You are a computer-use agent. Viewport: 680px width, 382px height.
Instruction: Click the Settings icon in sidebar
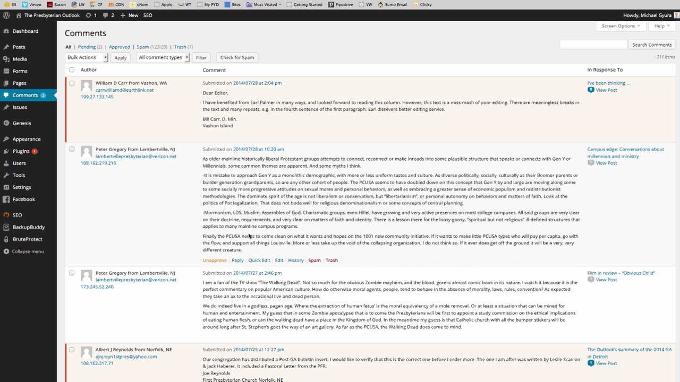coord(6,187)
